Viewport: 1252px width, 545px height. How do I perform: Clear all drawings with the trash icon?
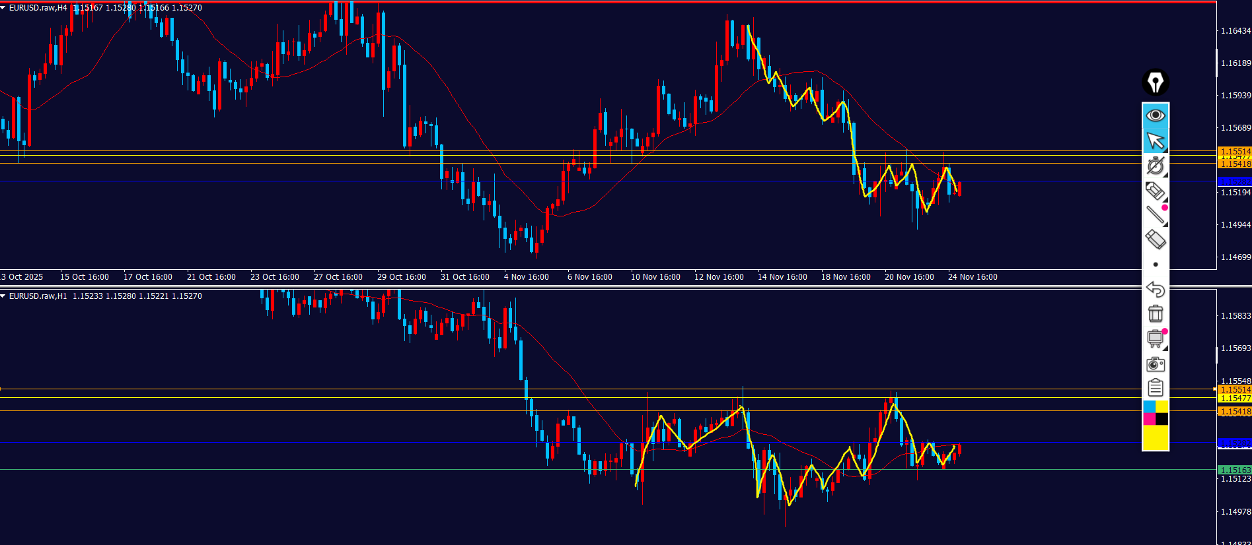(x=1156, y=314)
